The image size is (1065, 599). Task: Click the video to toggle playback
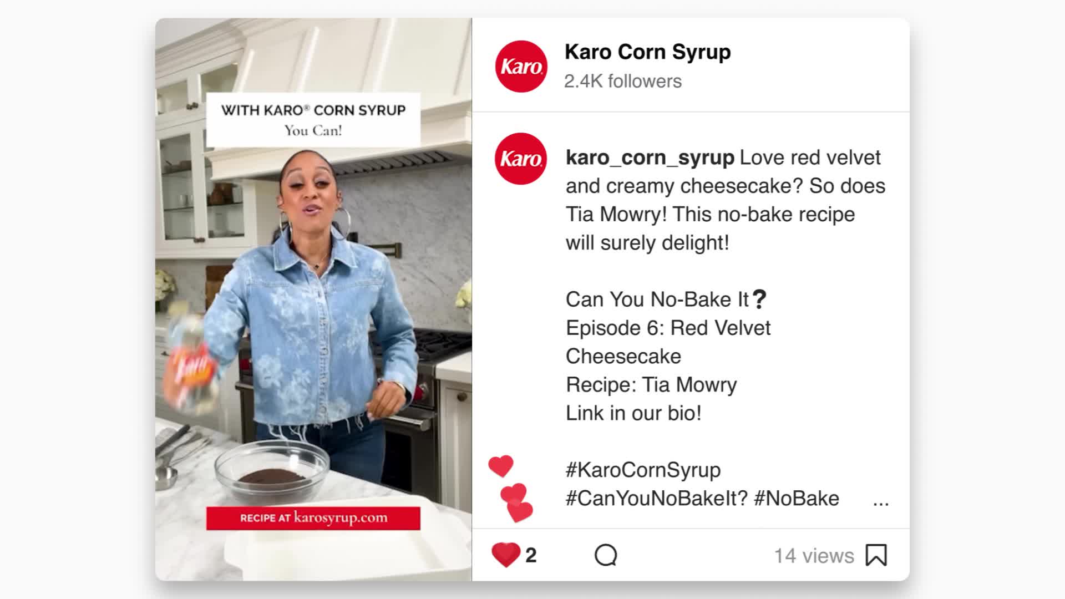[x=313, y=299]
